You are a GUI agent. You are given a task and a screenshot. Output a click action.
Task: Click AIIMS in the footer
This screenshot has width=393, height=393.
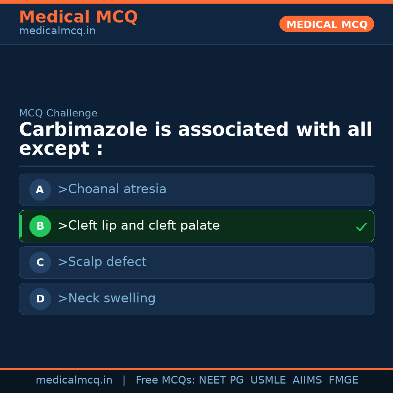pos(307,380)
